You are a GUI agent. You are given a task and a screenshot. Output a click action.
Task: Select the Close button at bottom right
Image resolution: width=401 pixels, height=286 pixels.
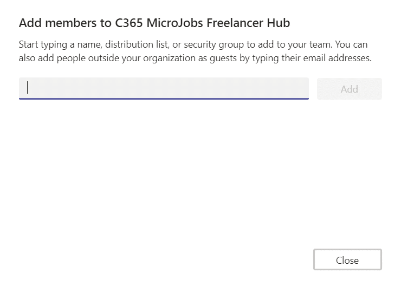pyautogui.click(x=347, y=259)
